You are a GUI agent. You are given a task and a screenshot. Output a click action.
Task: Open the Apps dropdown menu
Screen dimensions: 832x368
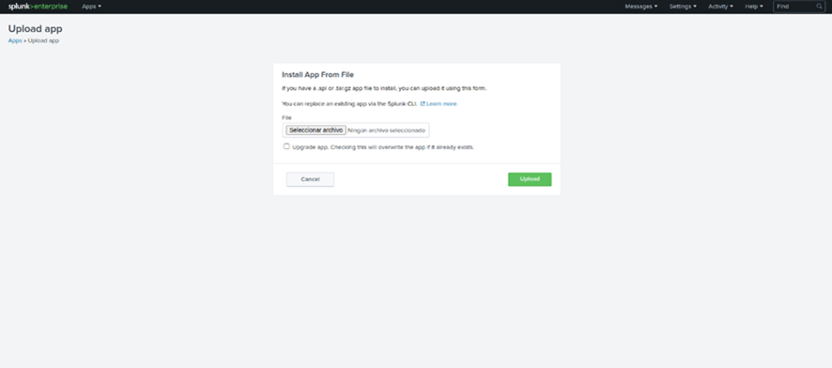point(91,7)
